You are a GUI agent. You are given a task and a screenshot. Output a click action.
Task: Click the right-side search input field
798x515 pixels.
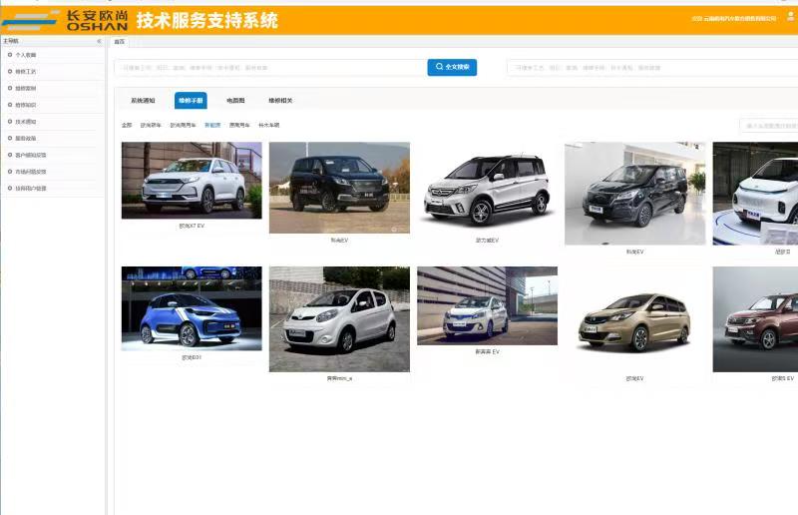point(648,68)
